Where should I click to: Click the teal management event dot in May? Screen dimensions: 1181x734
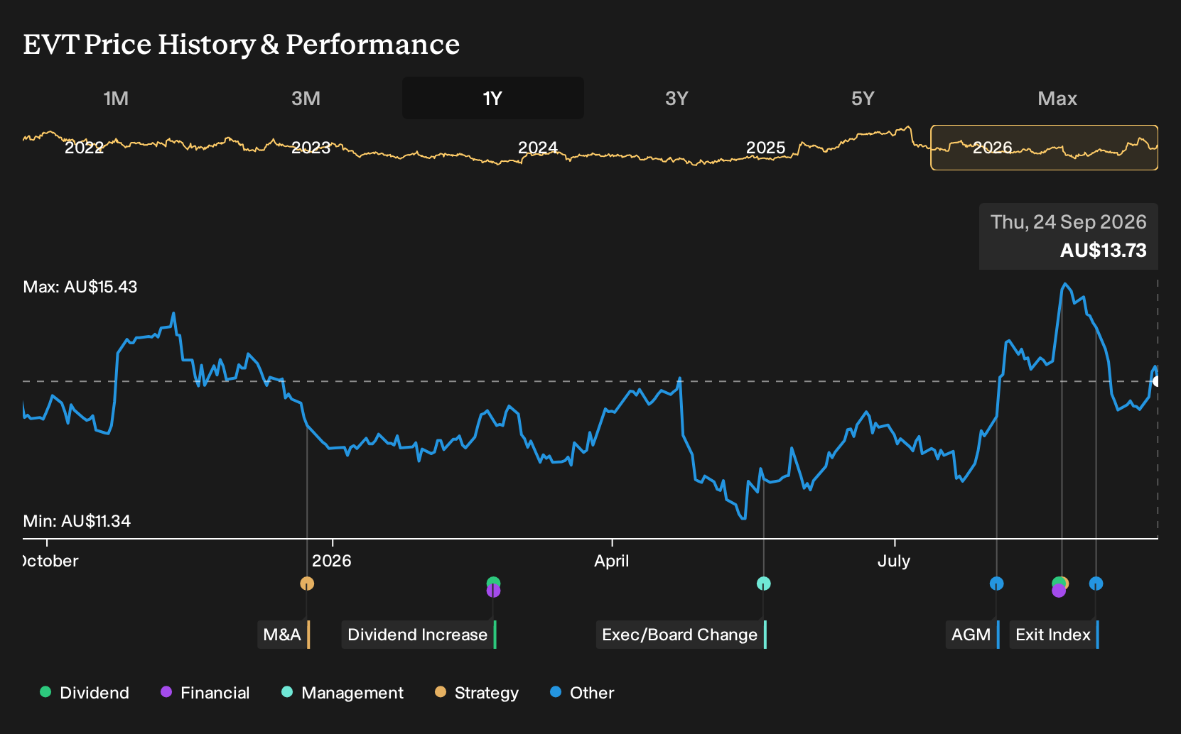click(763, 584)
